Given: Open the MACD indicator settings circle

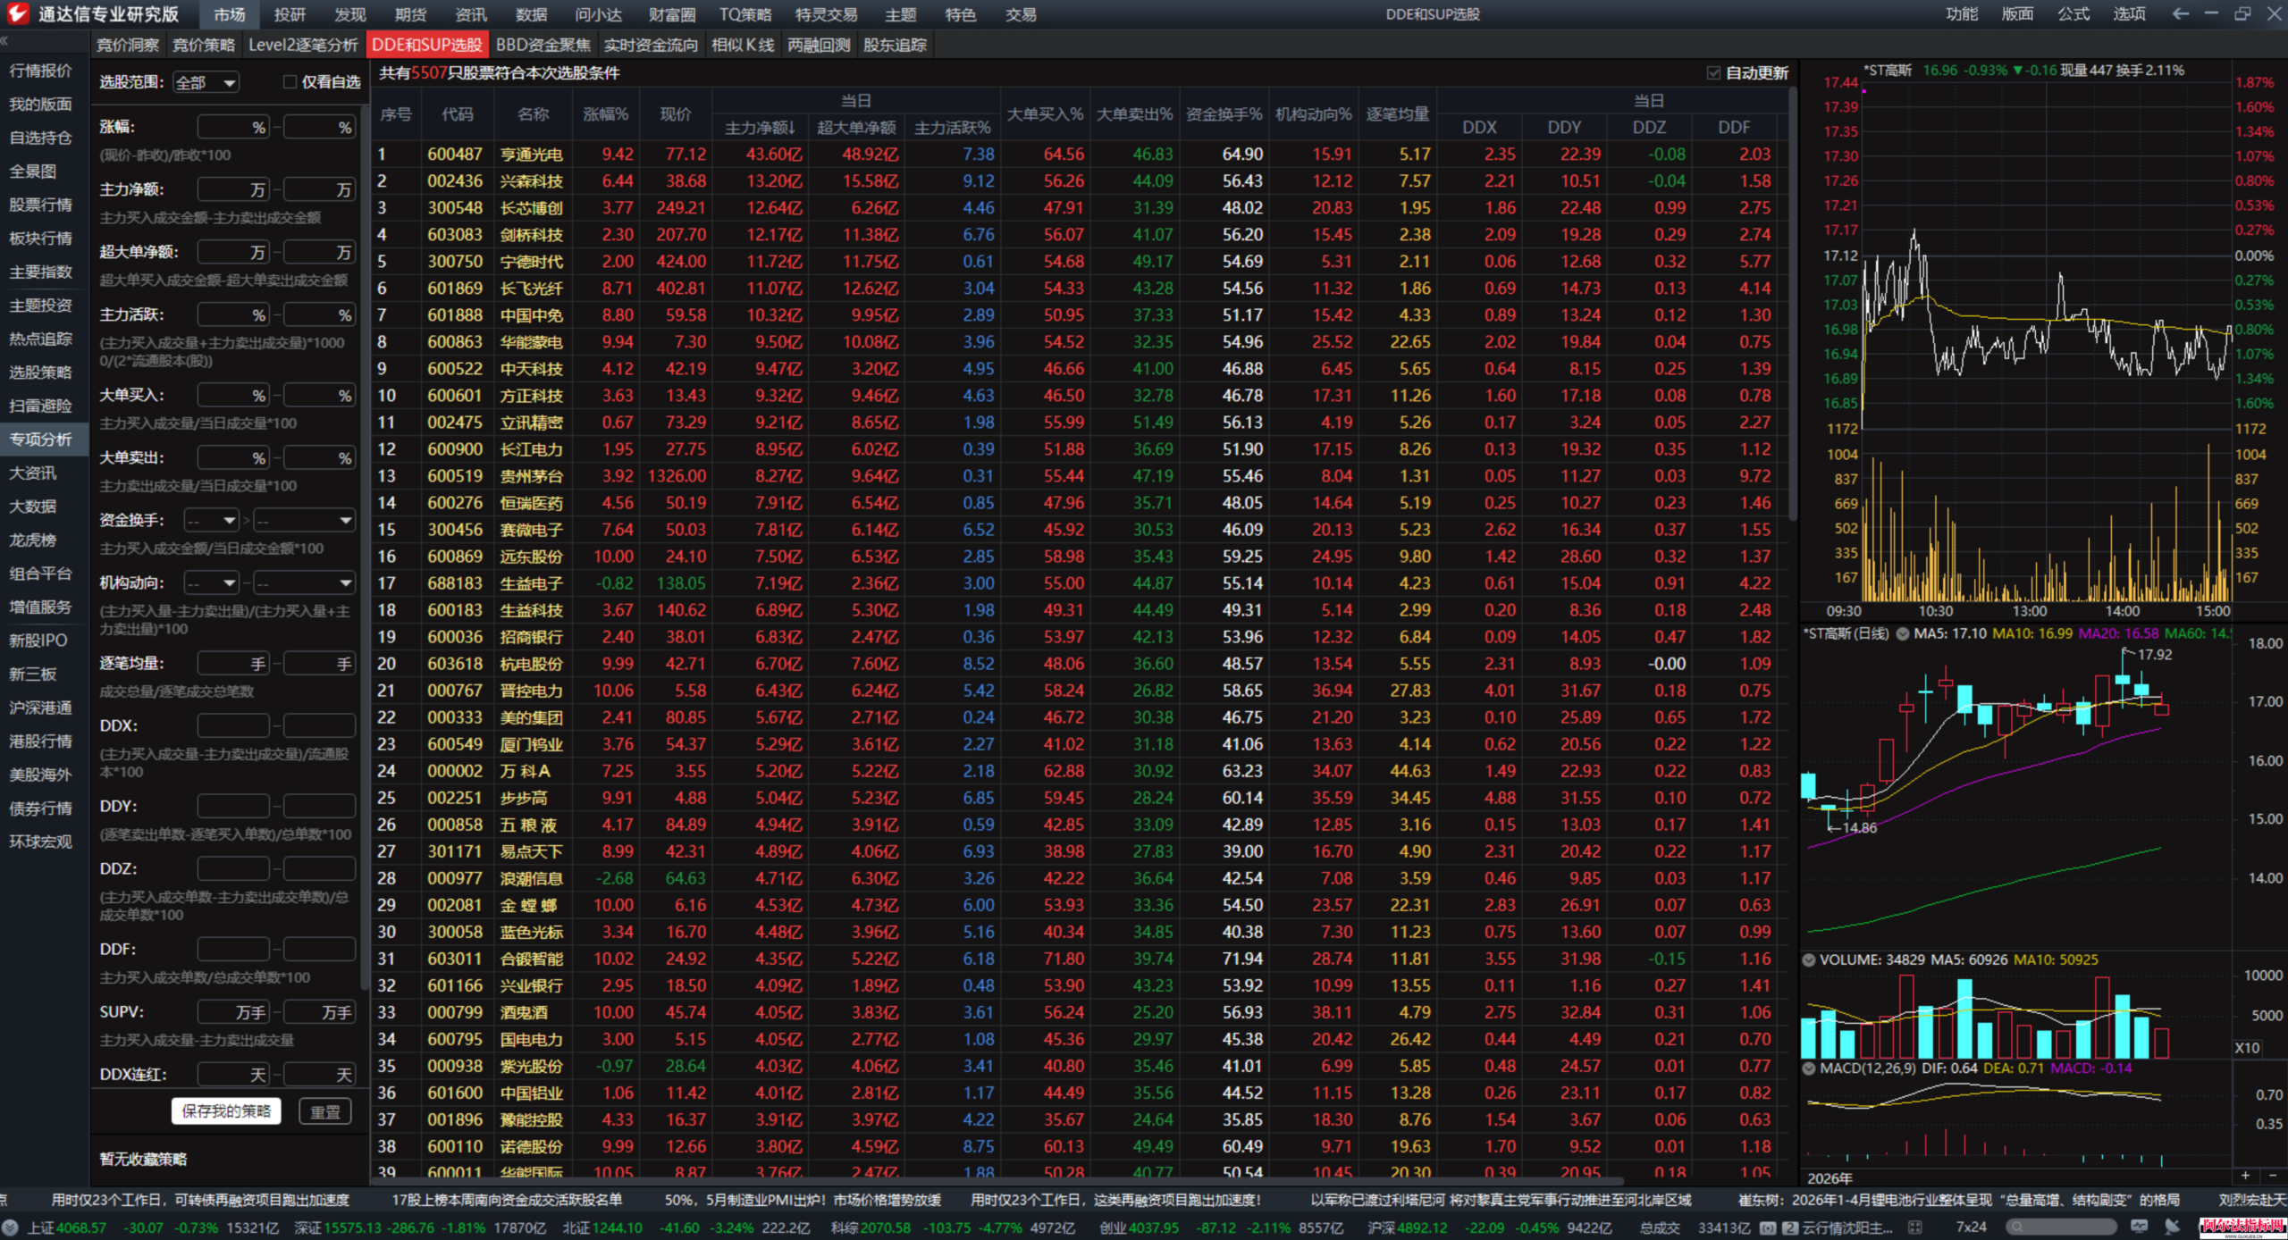Looking at the screenshot, I should point(1809,1068).
